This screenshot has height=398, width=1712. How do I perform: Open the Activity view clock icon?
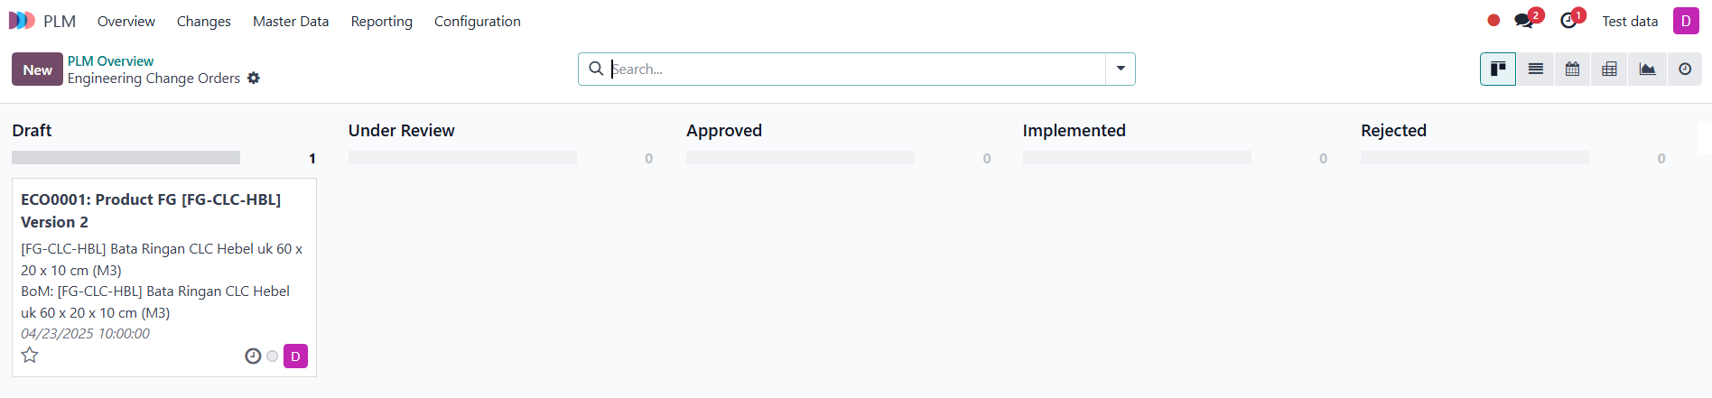1685,69
